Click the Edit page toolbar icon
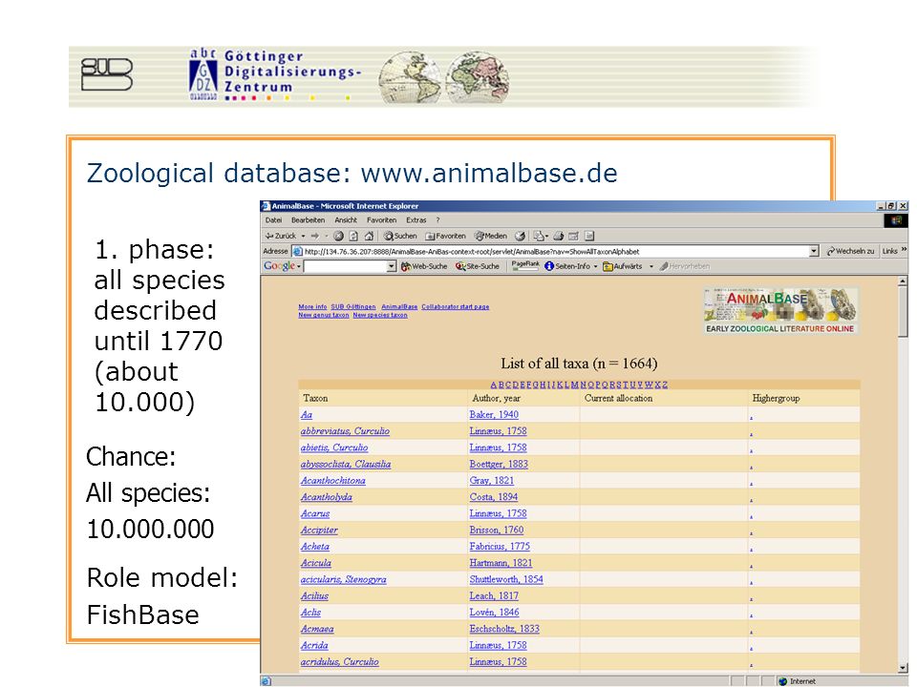Image resolution: width=917 pixels, height=687 pixels. (574, 236)
